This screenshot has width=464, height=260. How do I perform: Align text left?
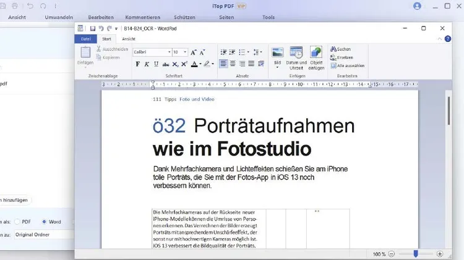[x=223, y=64]
